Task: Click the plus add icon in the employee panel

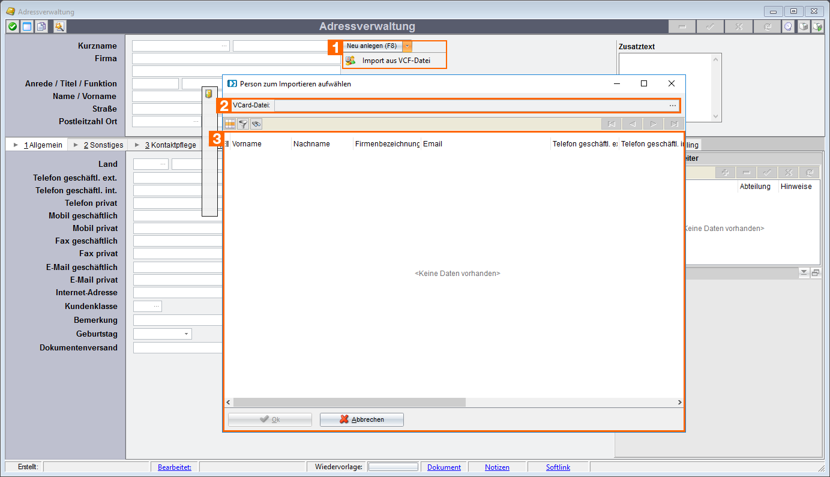Action: (726, 172)
